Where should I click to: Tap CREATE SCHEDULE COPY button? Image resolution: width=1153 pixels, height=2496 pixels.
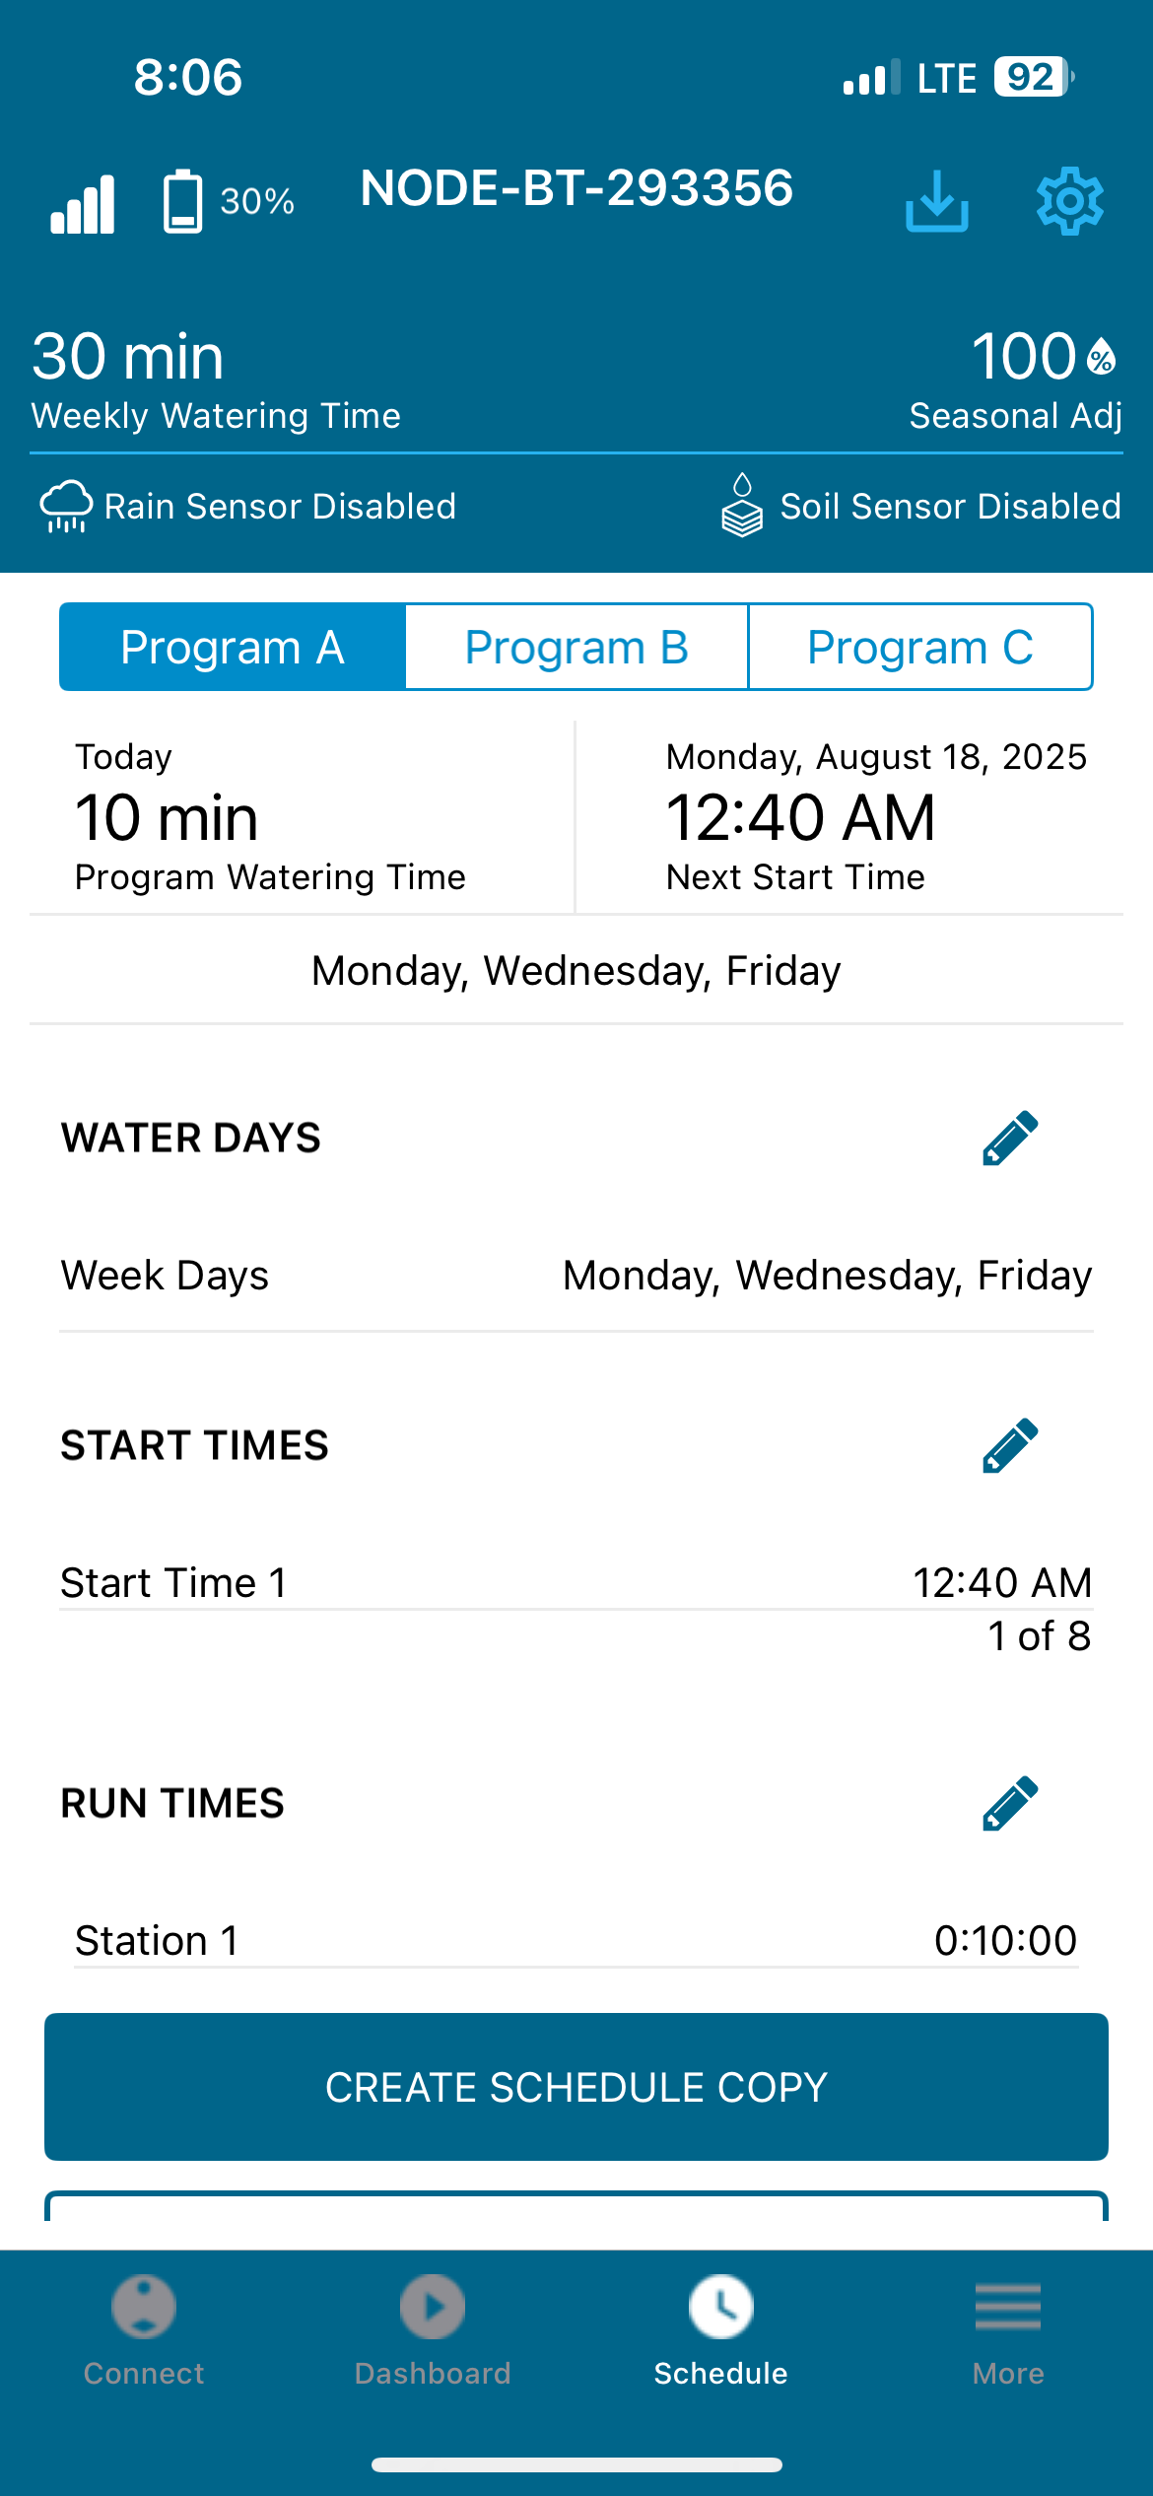tap(576, 2087)
